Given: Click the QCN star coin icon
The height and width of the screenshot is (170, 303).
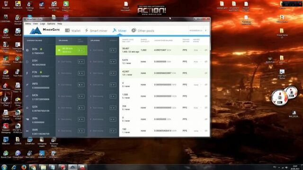Looking at the screenshot, I should click(x=27, y=108).
